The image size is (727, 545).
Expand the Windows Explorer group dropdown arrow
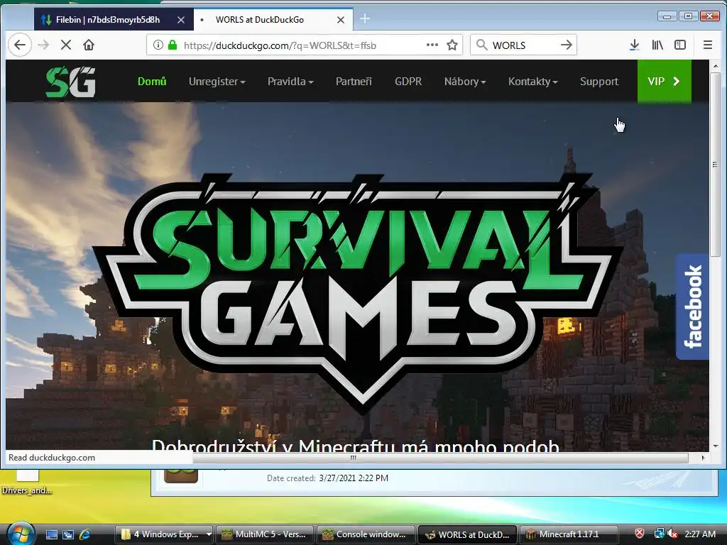[209, 534]
